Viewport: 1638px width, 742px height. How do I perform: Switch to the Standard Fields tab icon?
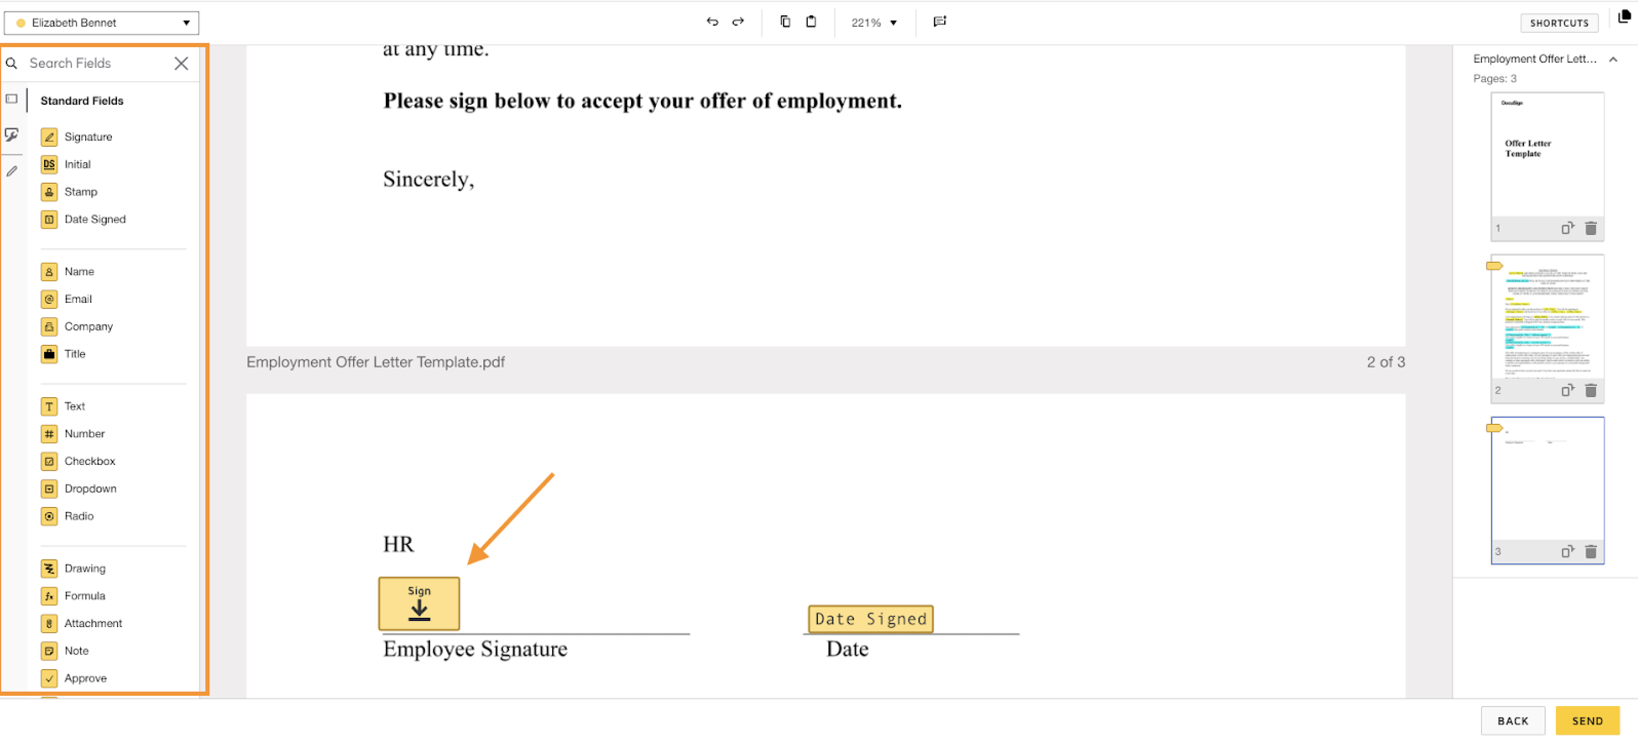(11, 99)
